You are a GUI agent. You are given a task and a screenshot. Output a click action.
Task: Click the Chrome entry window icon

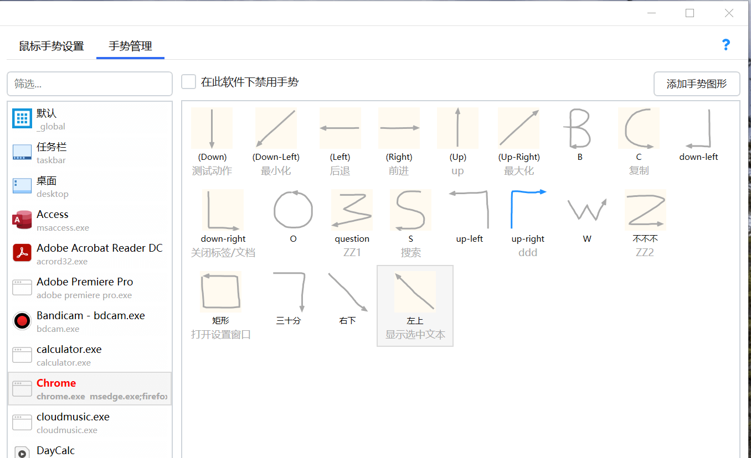pos(22,389)
